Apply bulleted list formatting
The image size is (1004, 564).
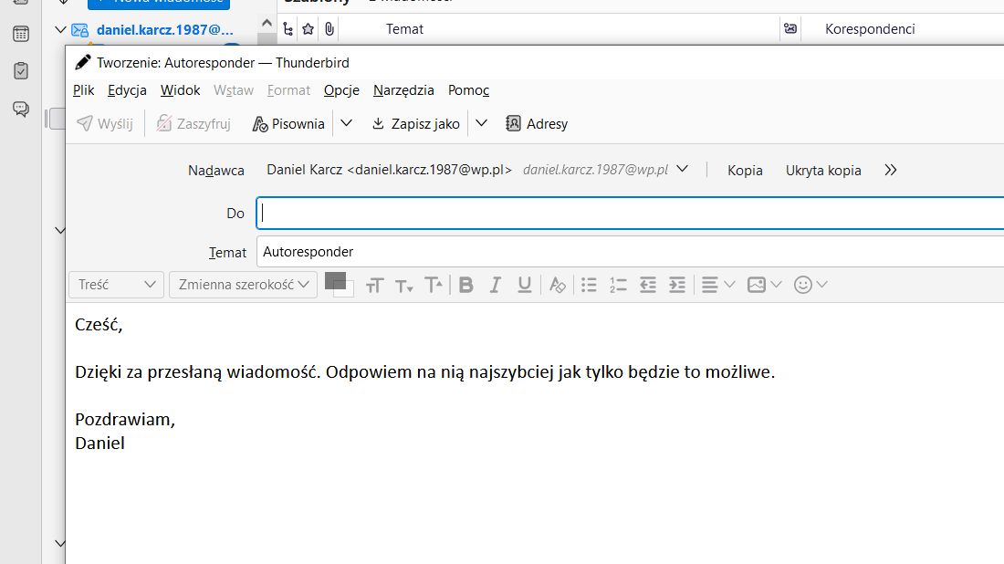click(x=589, y=285)
